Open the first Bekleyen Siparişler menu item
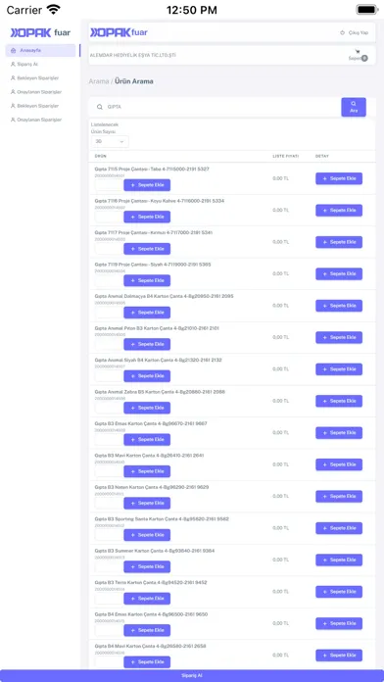This screenshot has height=682, width=384. click(x=35, y=78)
